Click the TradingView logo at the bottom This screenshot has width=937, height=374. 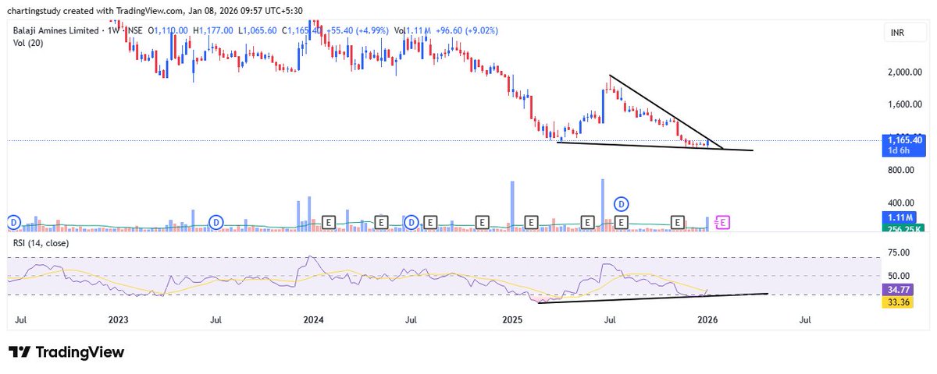tap(66, 352)
